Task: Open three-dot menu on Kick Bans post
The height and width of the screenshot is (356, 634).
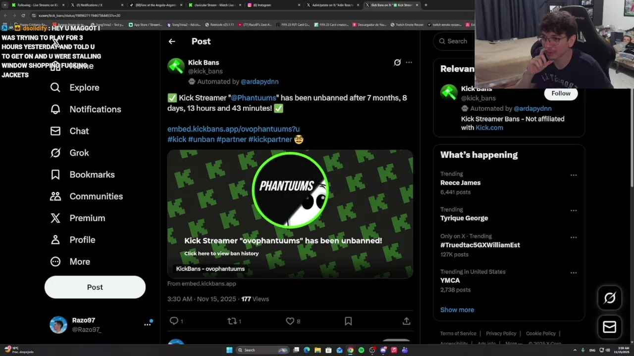Action: (409, 62)
